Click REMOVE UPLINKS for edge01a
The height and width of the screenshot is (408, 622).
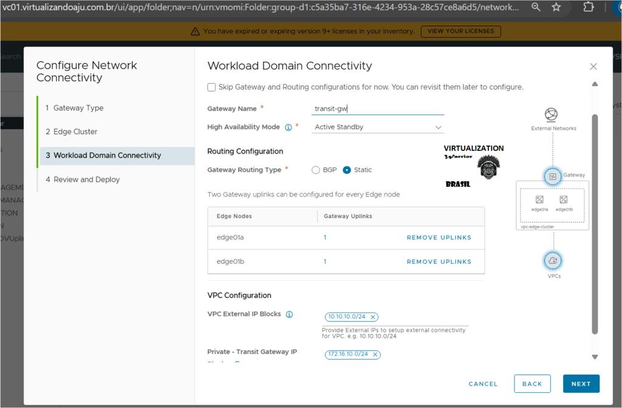tap(439, 238)
